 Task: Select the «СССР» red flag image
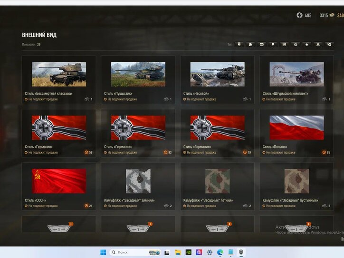(x=59, y=181)
